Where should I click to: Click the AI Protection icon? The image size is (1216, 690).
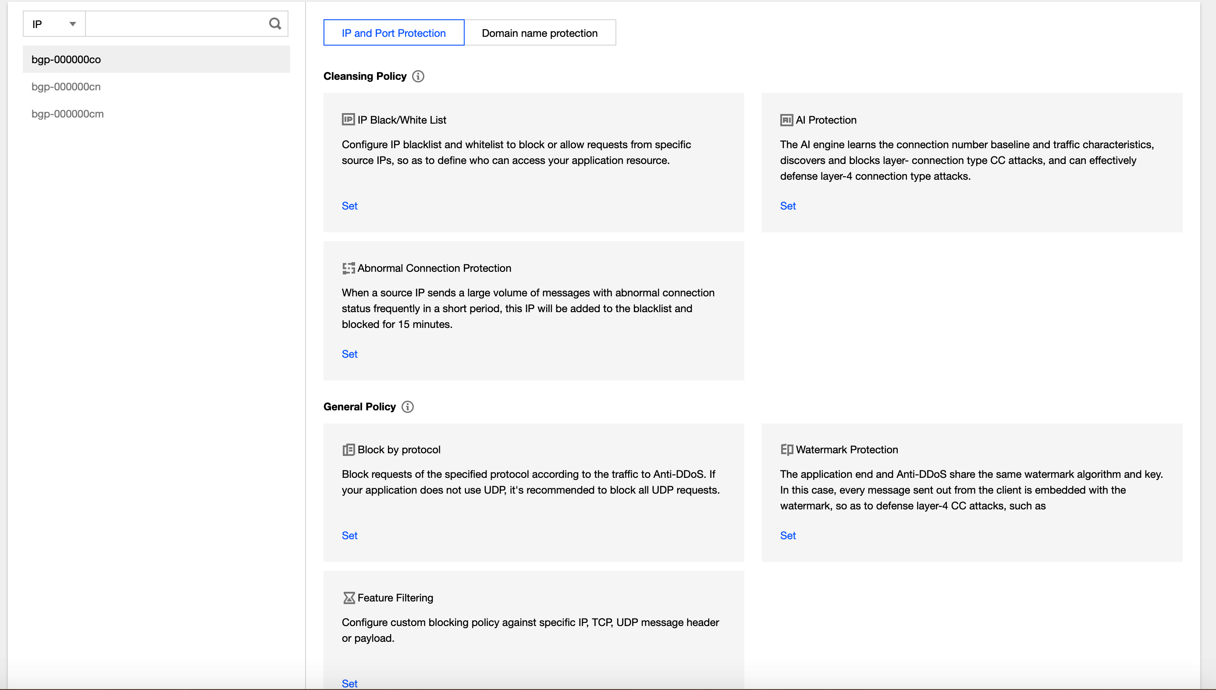pyautogui.click(x=787, y=120)
